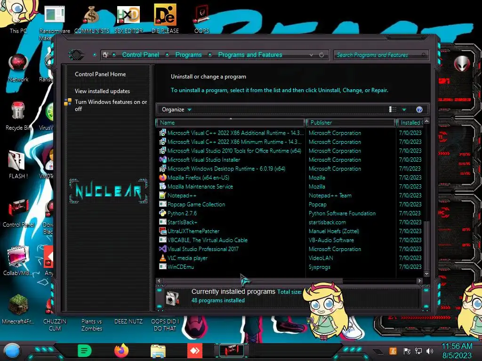Click the Search Programs and Features box
This screenshot has width=482, height=361.
click(380, 55)
